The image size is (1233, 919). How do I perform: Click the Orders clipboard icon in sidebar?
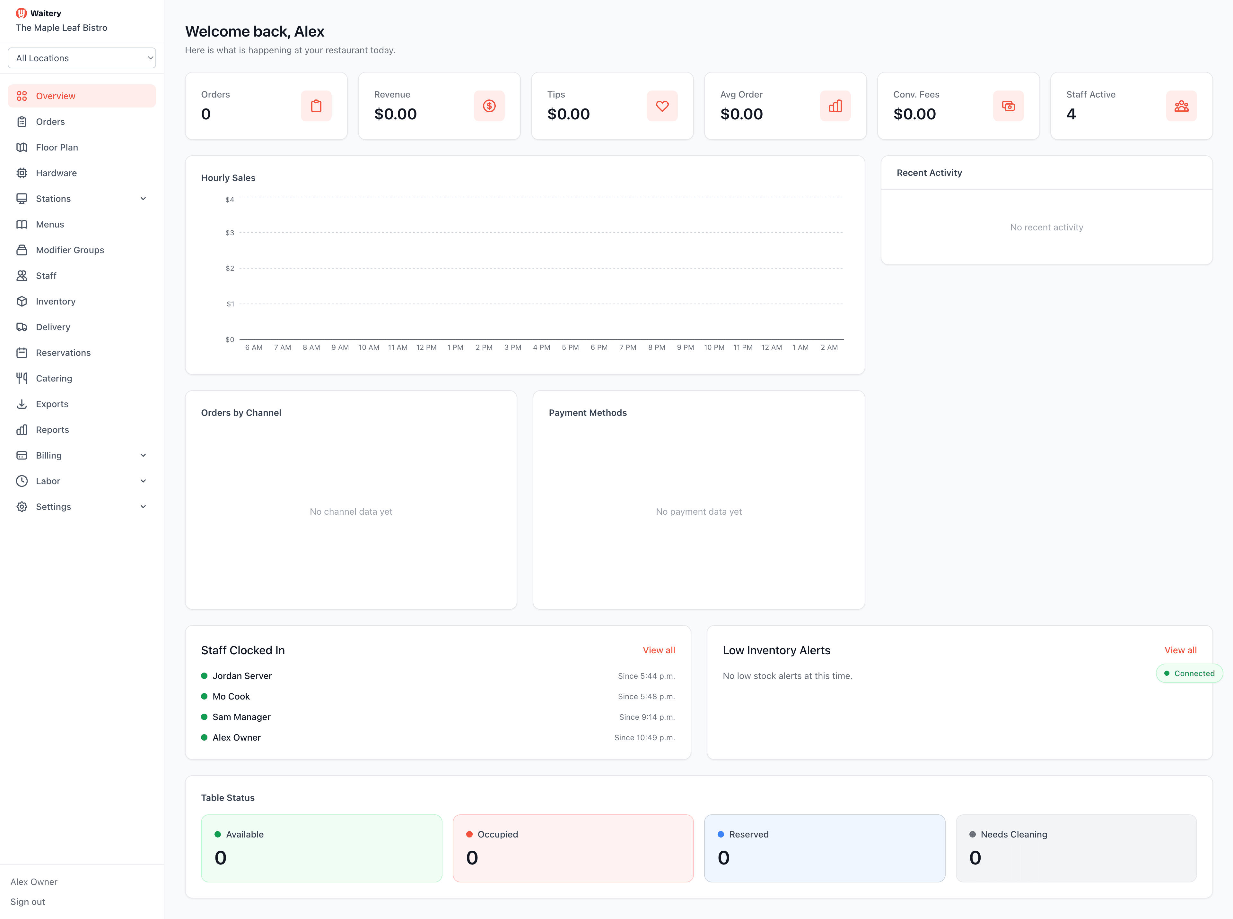[22, 121]
